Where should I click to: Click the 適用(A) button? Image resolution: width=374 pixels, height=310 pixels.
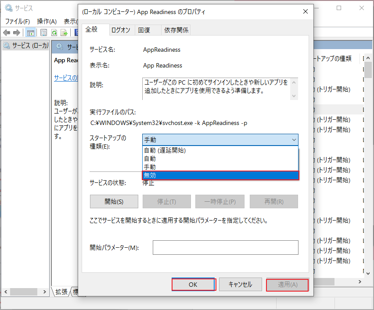tap(288, 285)
